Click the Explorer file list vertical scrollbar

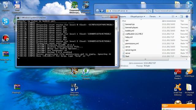(x=189, y=38)
